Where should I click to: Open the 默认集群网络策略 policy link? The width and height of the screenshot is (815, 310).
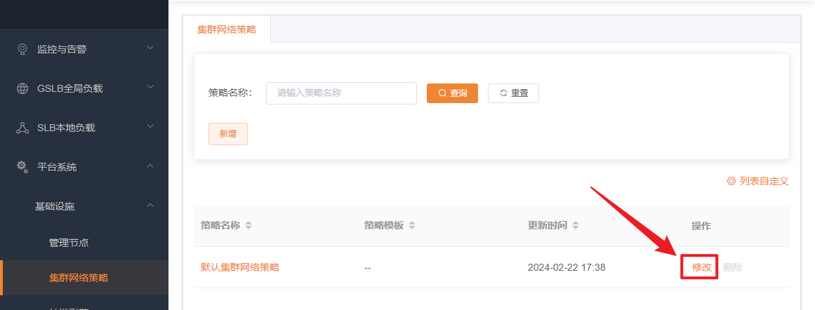click(x=240, y=267)
